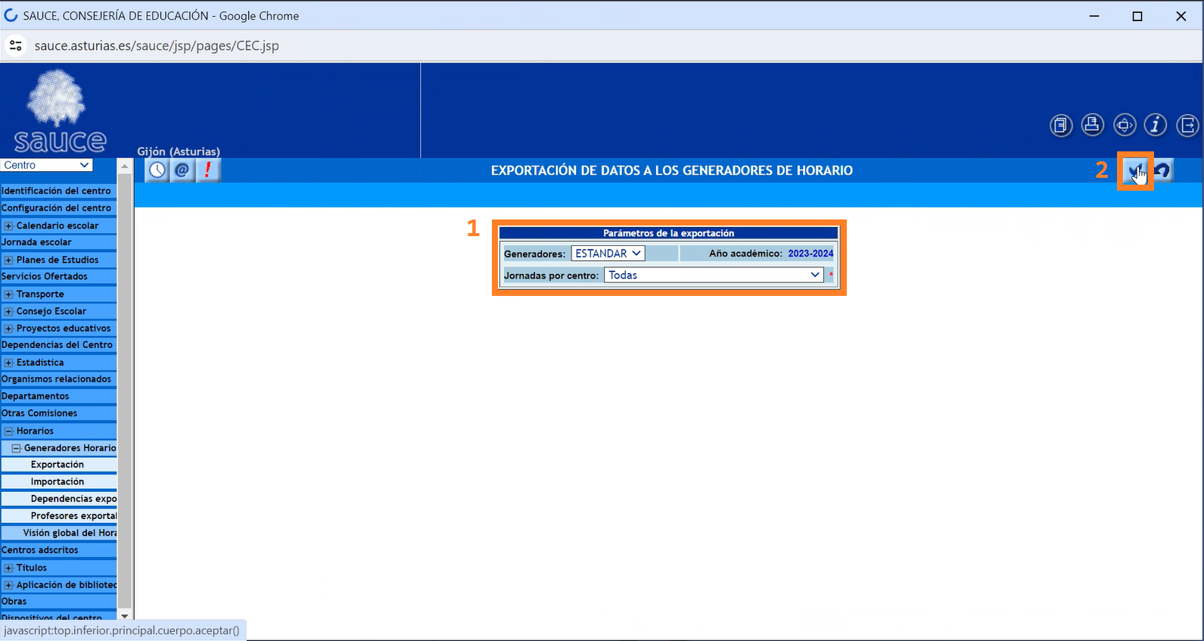Click the sidebar vertical scrollbar track

point(126,391)
